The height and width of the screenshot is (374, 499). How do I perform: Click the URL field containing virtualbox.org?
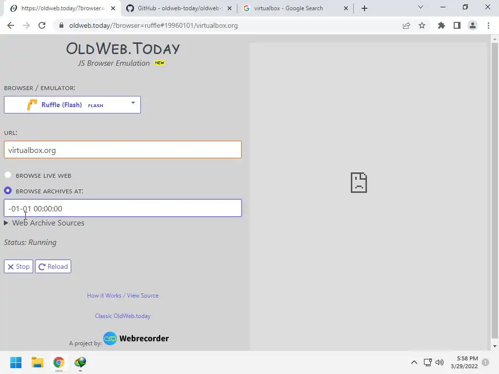coord(123,150)
